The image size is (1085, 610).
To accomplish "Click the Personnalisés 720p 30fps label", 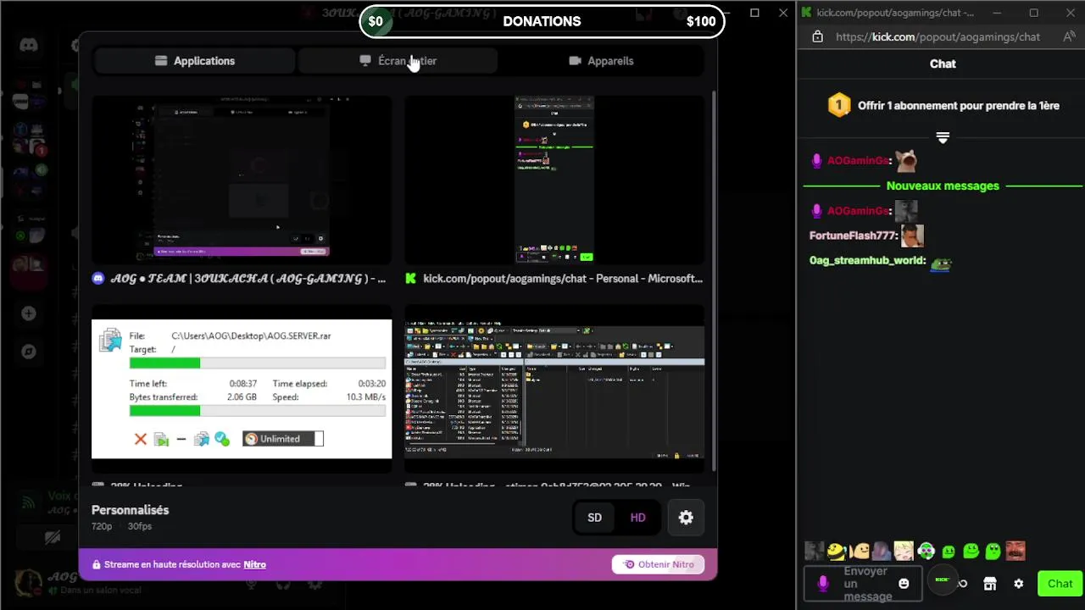I will tap(130, 517).
